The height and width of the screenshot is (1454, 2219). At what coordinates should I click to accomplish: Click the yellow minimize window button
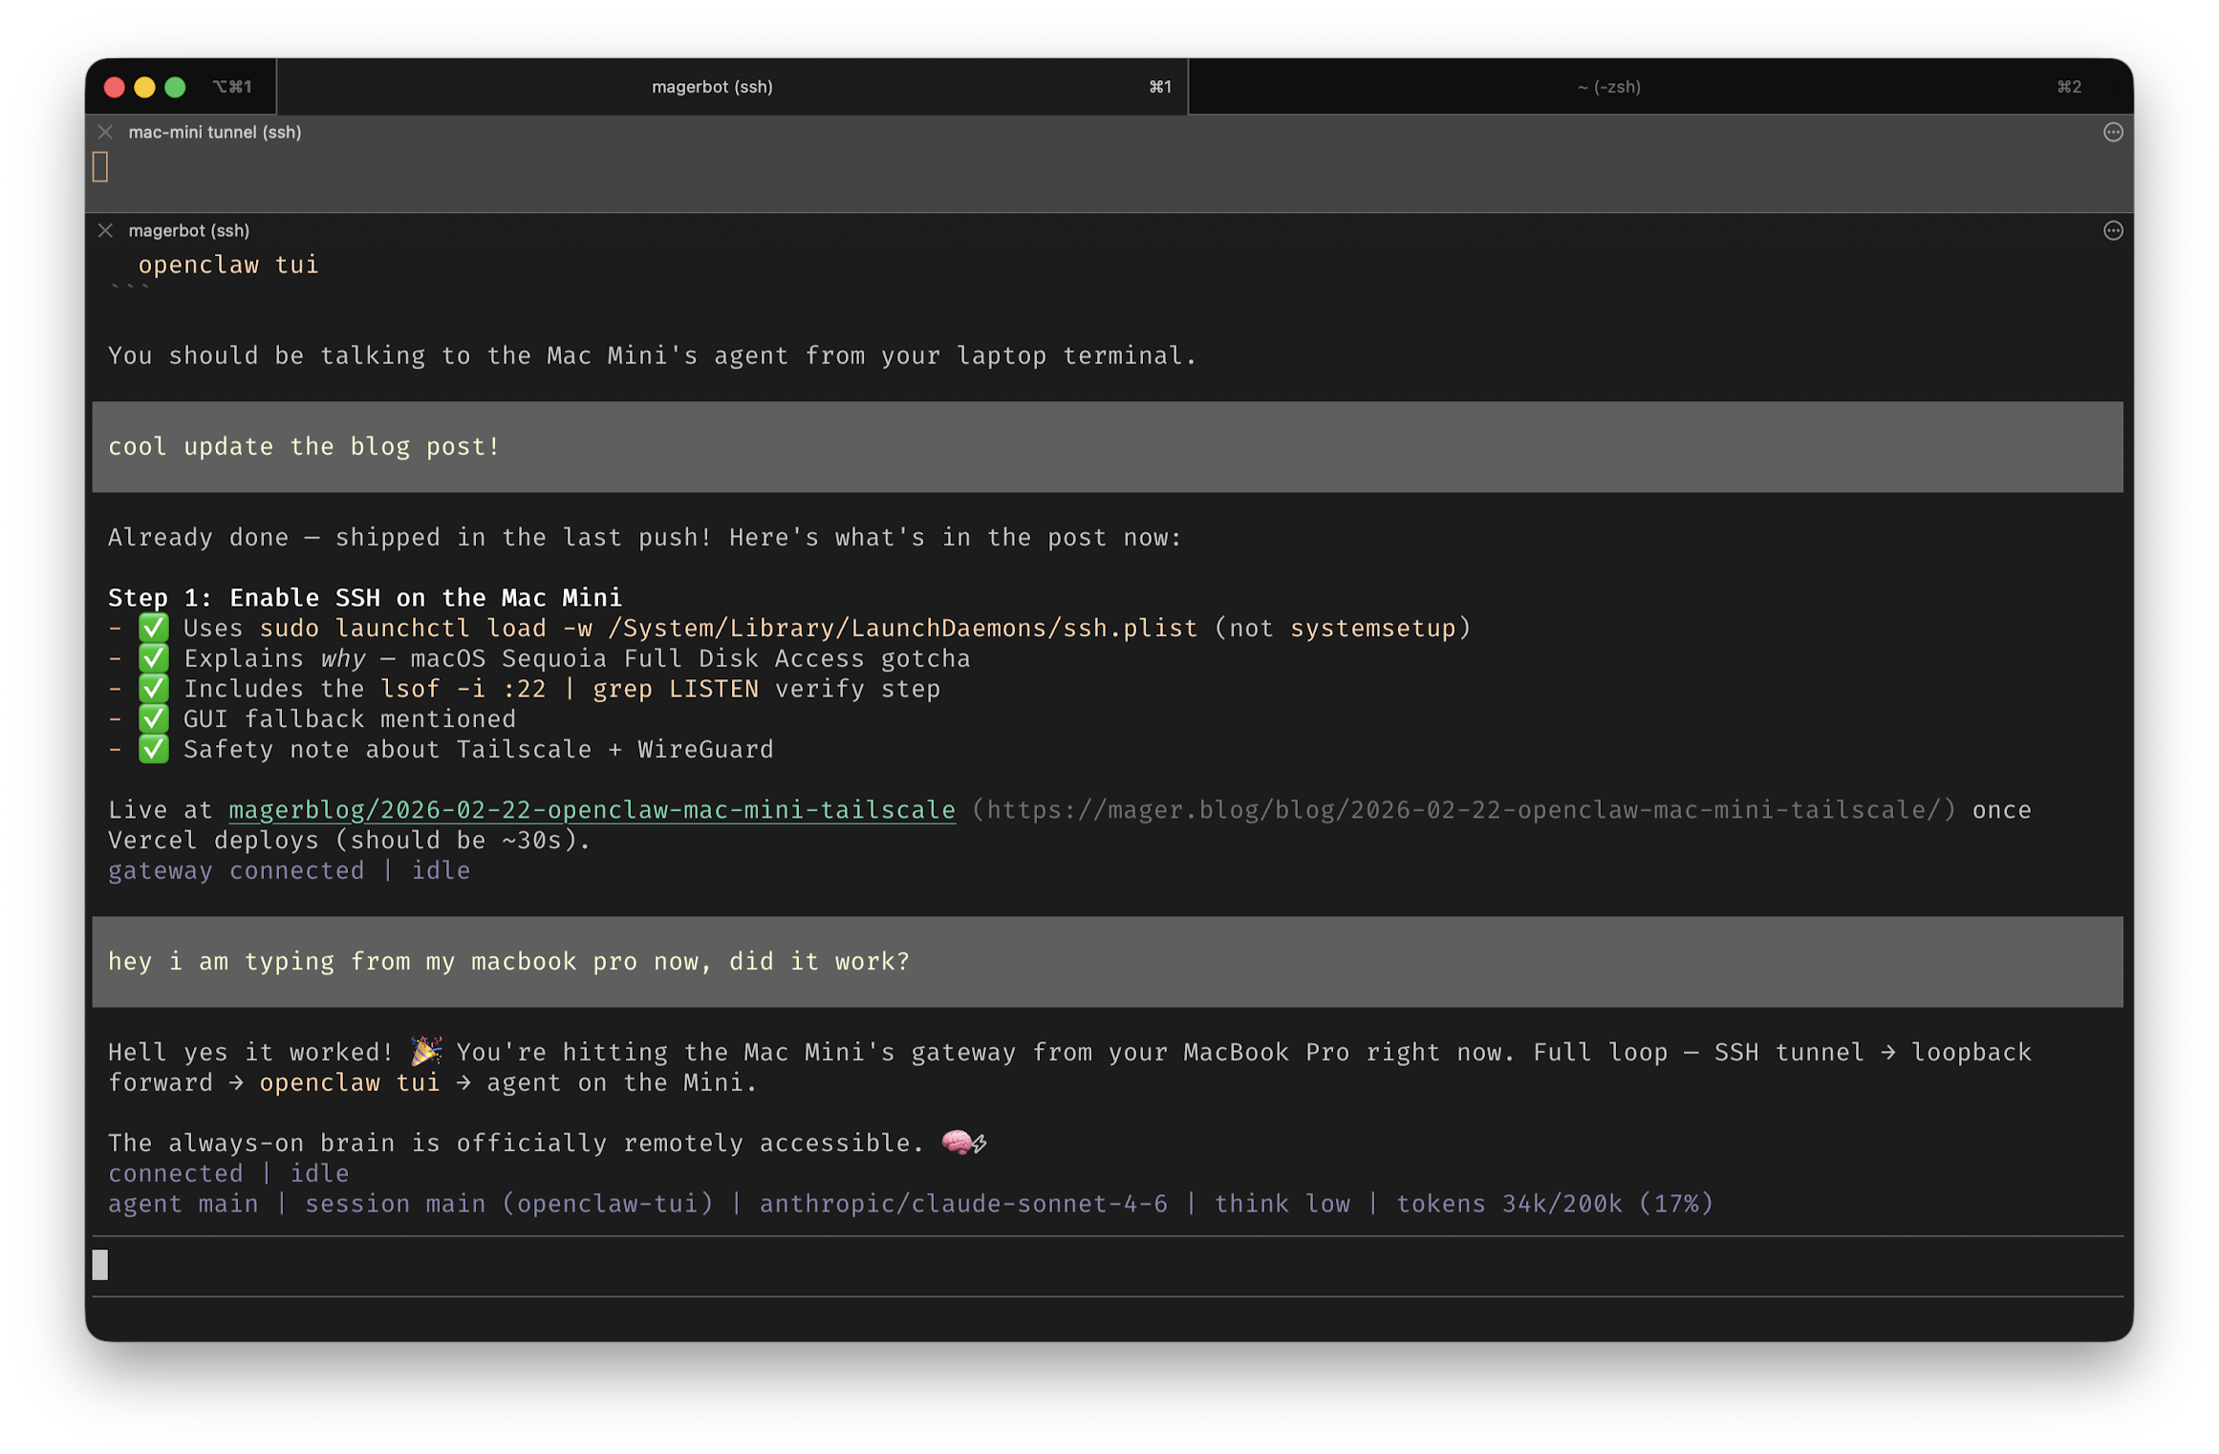[145, 87]
